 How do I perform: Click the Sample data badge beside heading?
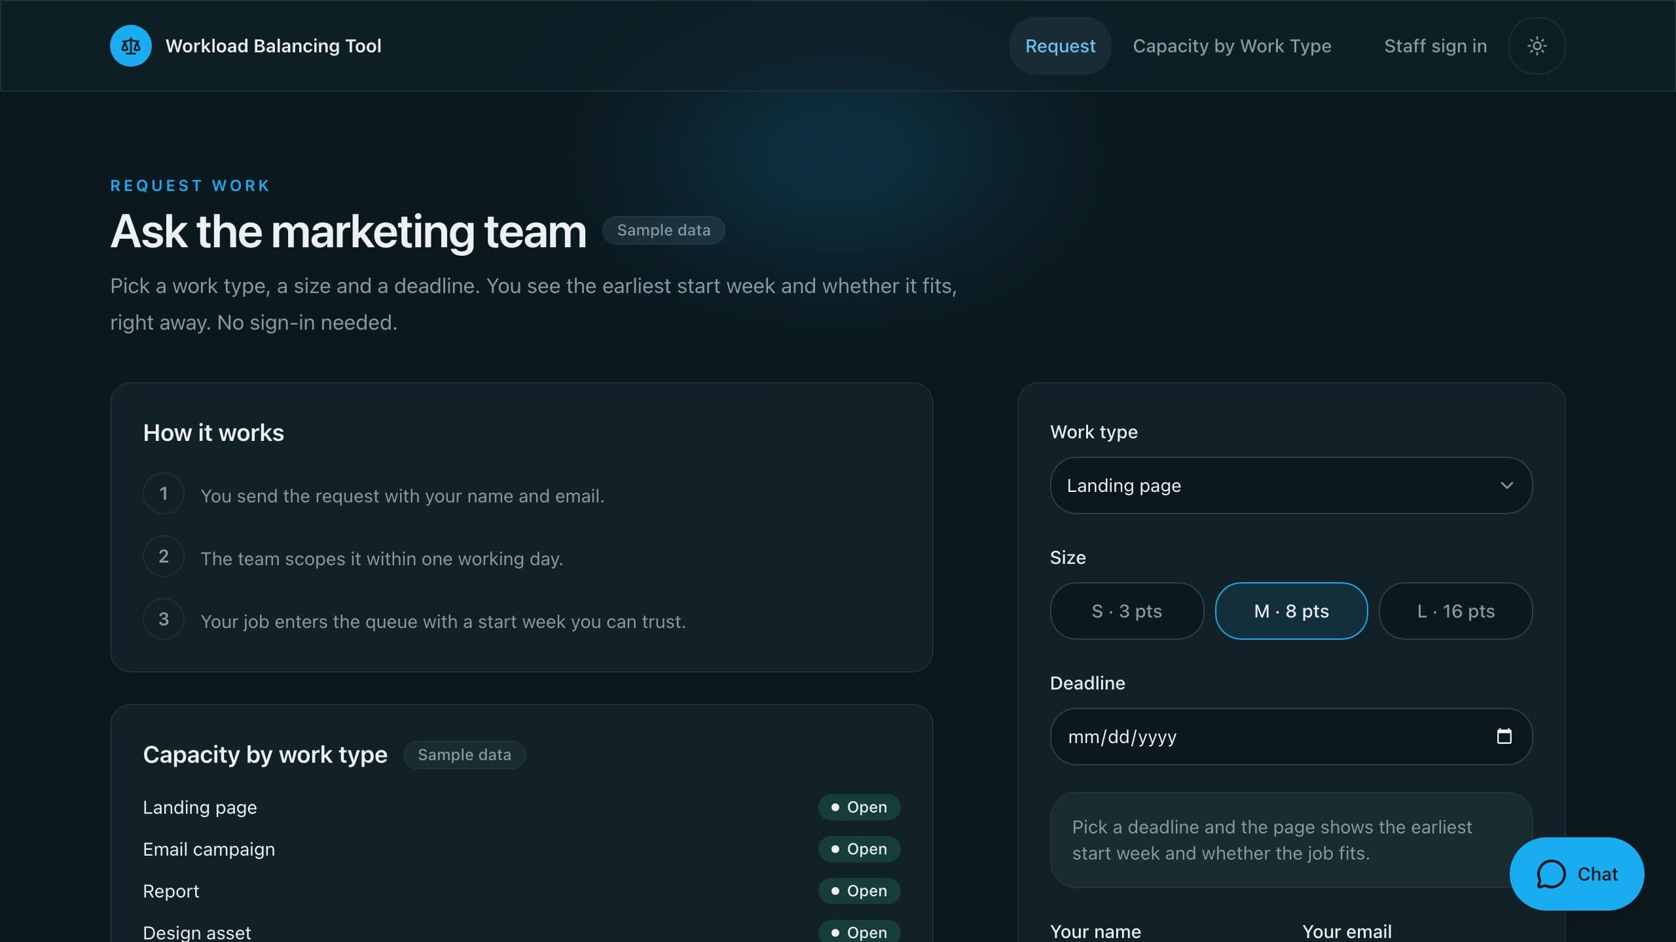click(x=663, y=230)
